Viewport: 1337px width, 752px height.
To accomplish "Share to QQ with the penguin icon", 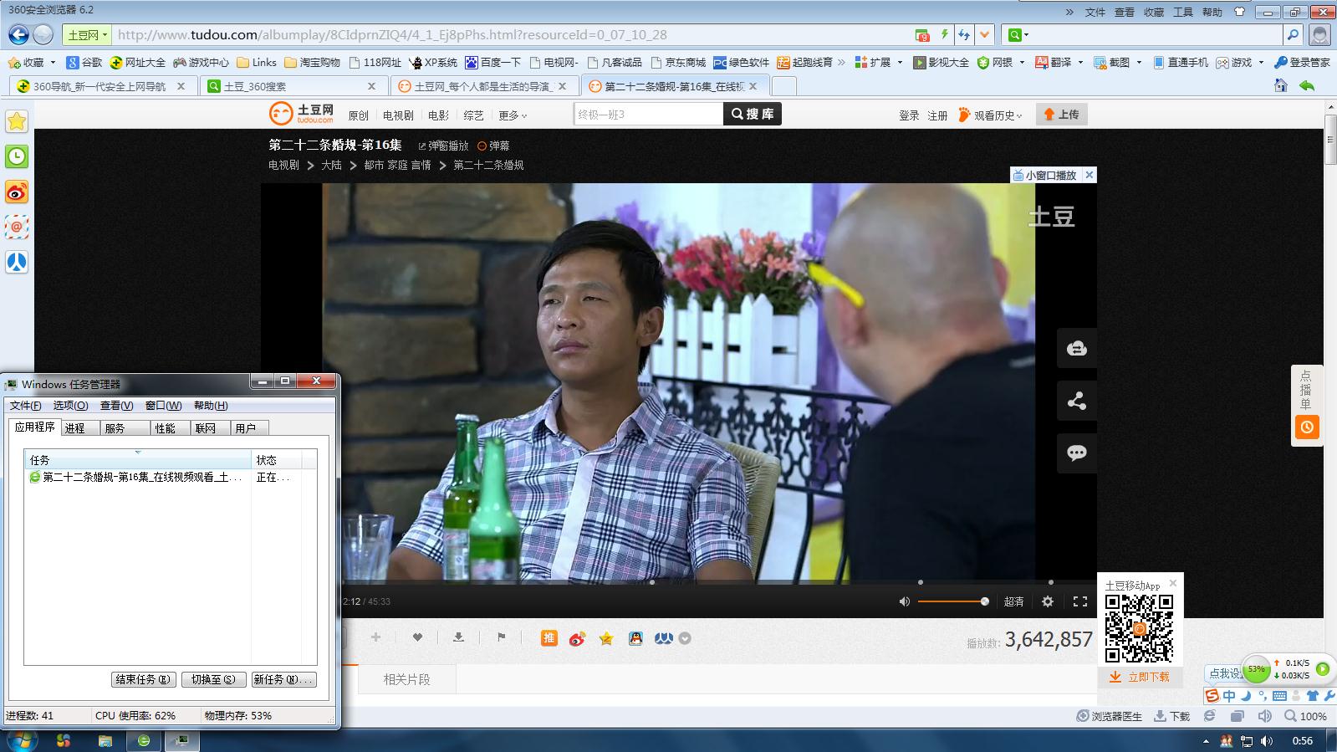I will pos(635,638).
